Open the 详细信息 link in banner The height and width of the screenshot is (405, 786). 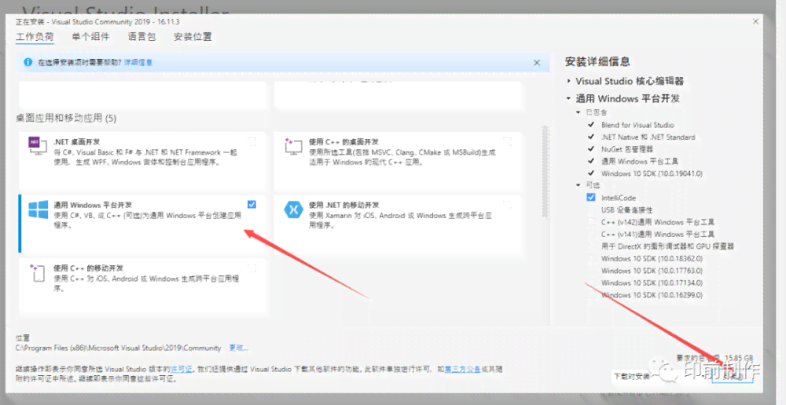(x=138, y=63)
